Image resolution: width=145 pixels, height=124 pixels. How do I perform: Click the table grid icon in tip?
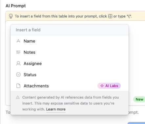110,16
